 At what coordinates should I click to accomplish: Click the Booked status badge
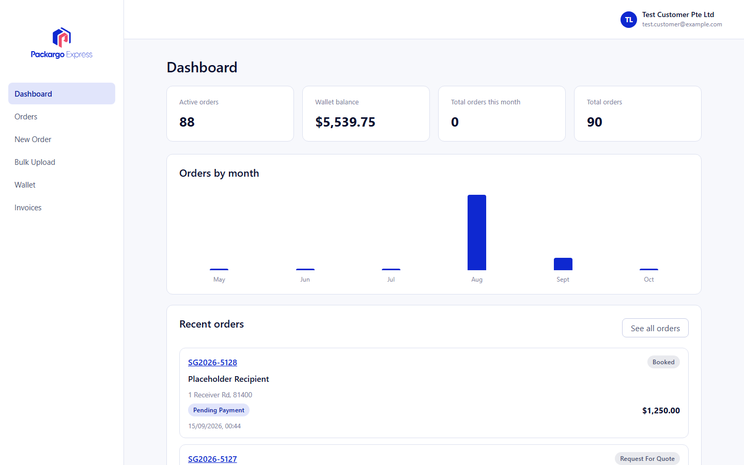click(x=663, y=362)
